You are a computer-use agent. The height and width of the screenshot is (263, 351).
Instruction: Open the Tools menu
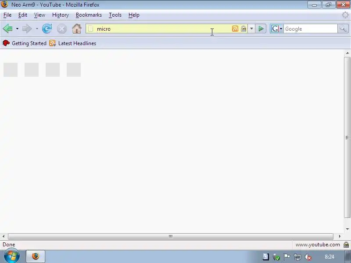(x=115, y=15)
